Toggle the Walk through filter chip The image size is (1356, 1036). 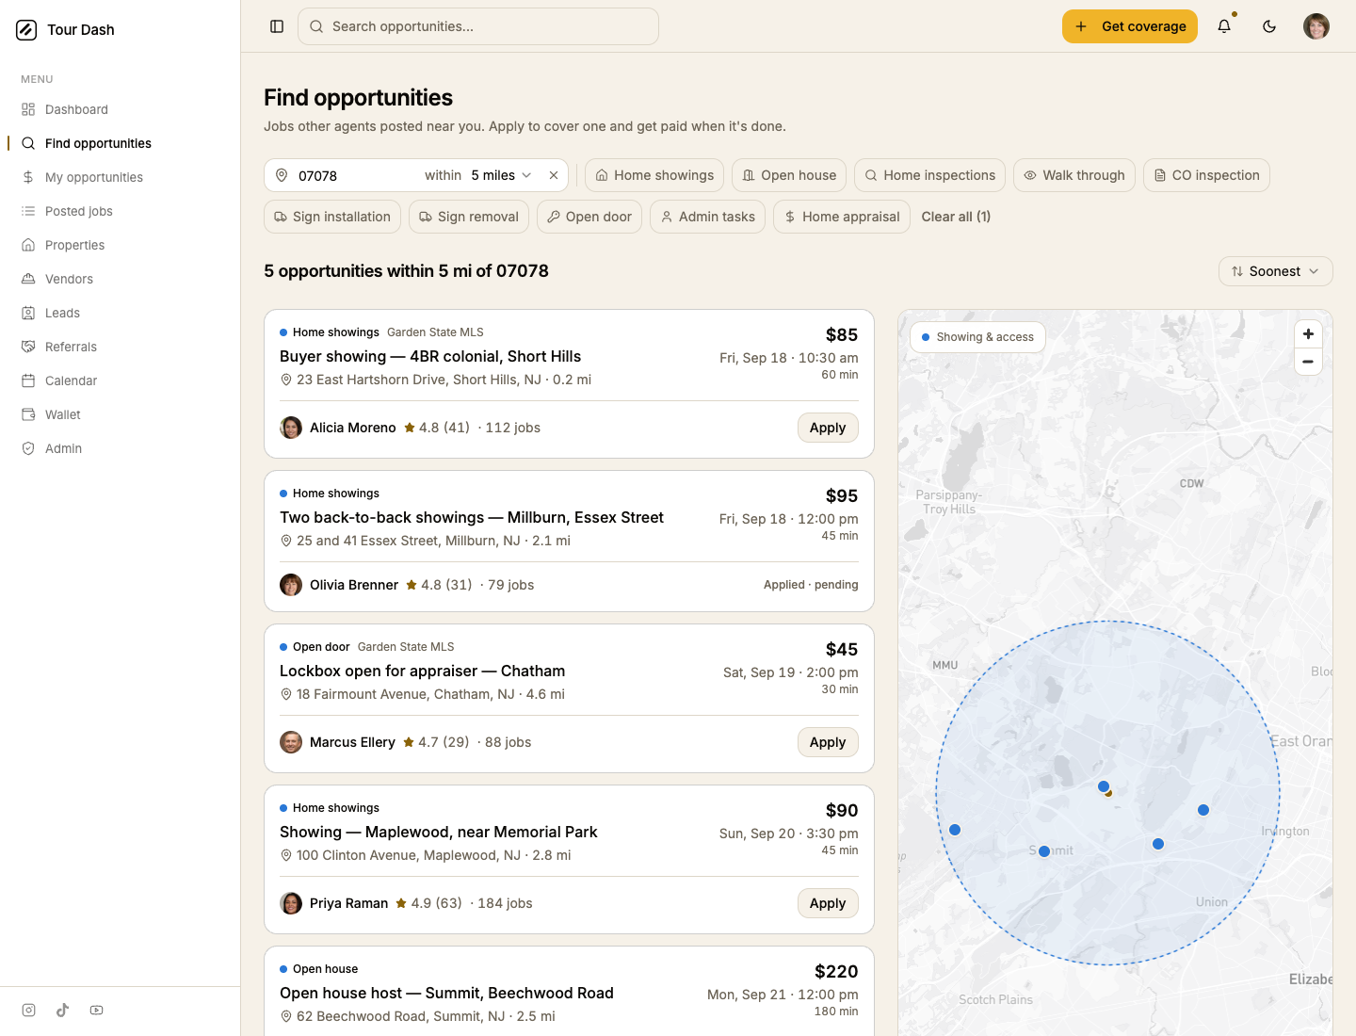[x=1074, y=175]
